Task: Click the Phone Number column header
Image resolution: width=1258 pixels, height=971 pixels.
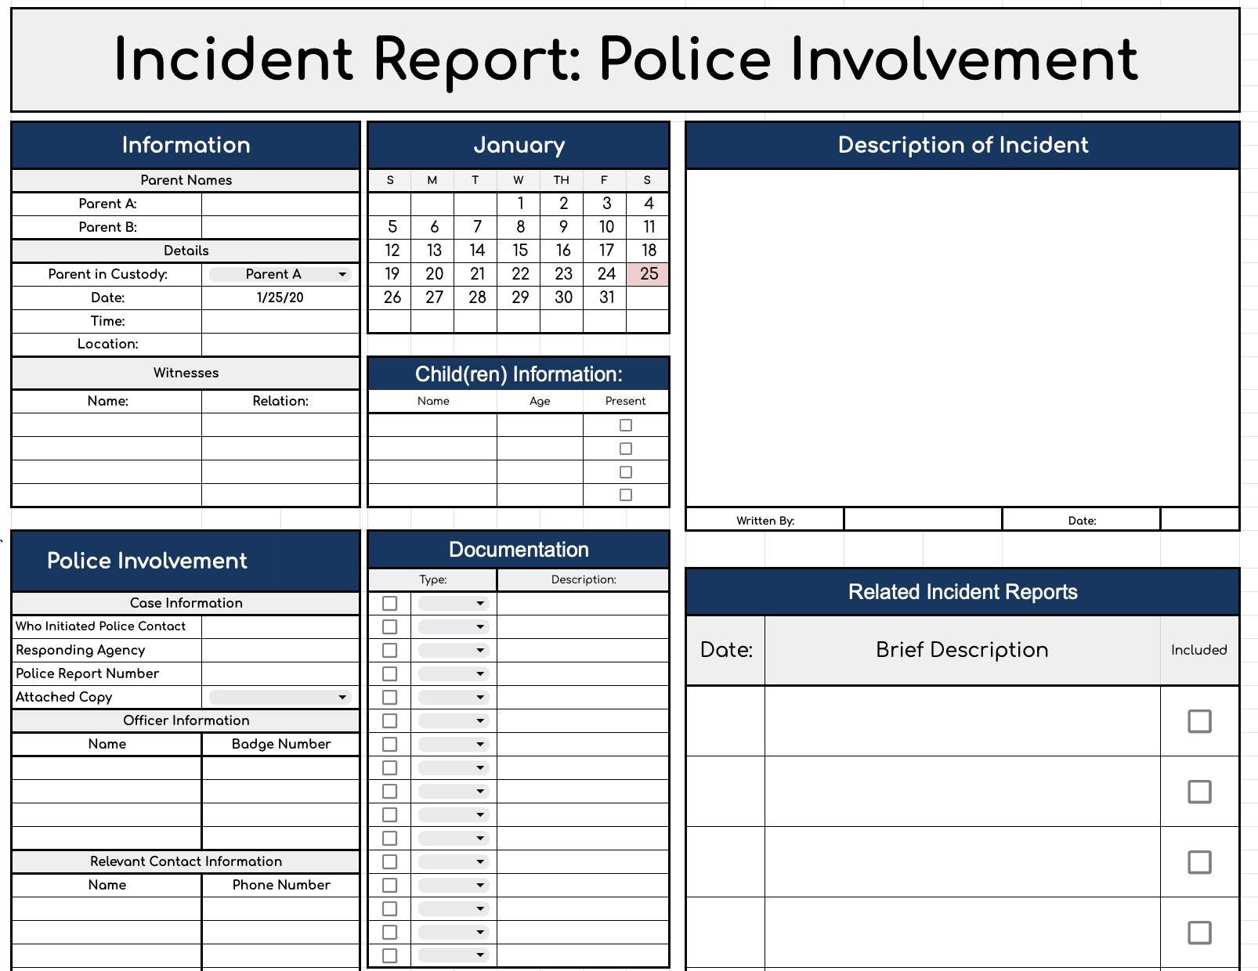Action: click(x=280, y=885)
